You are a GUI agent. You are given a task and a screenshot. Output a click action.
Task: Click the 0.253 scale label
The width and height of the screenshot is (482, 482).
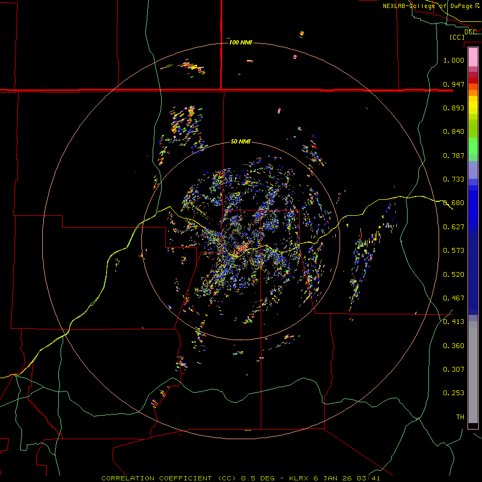tap(454, 393)
